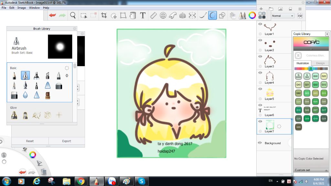Image resolution: width=331 pixels, height=186 pixels.
Task: Add a layer group folder
Action: coord(271,9)
